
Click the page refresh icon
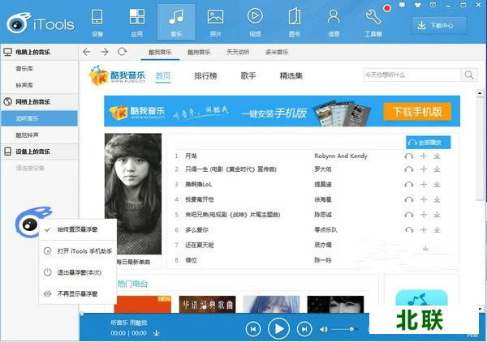(x=123, y=52)
